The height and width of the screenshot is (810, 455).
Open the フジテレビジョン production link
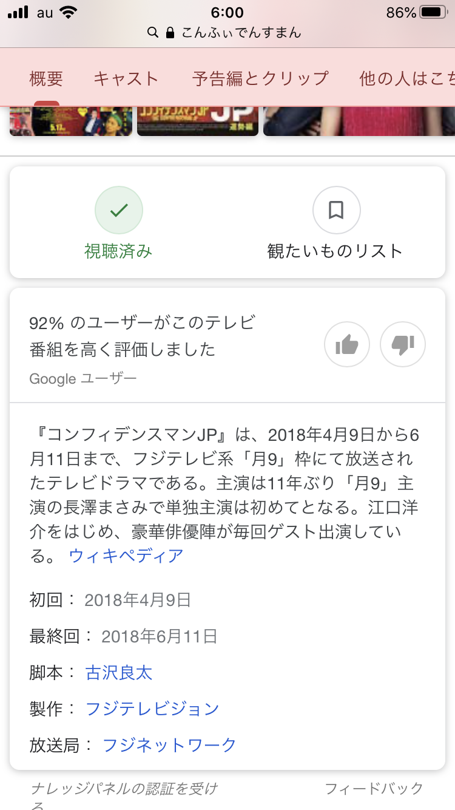152,709
